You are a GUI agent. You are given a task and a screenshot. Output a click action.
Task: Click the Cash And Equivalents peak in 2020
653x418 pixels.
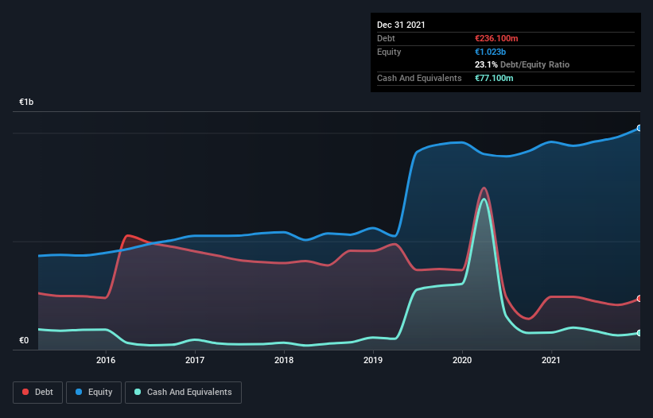point(484,199)
